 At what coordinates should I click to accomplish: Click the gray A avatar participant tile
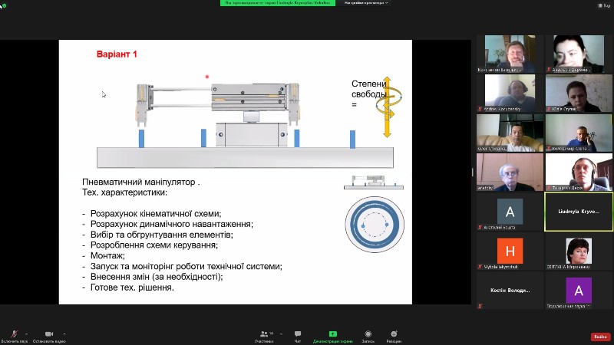point(510,212)
